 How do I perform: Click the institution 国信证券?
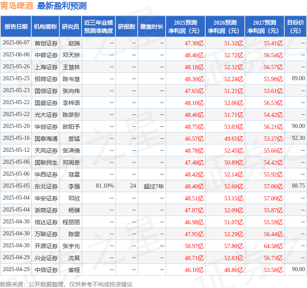pyautogui.click(x=46, y=91)
